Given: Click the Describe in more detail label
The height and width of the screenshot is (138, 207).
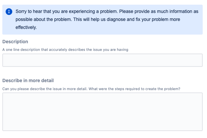Looking at the screenshot, I should [x=28, y=80].
